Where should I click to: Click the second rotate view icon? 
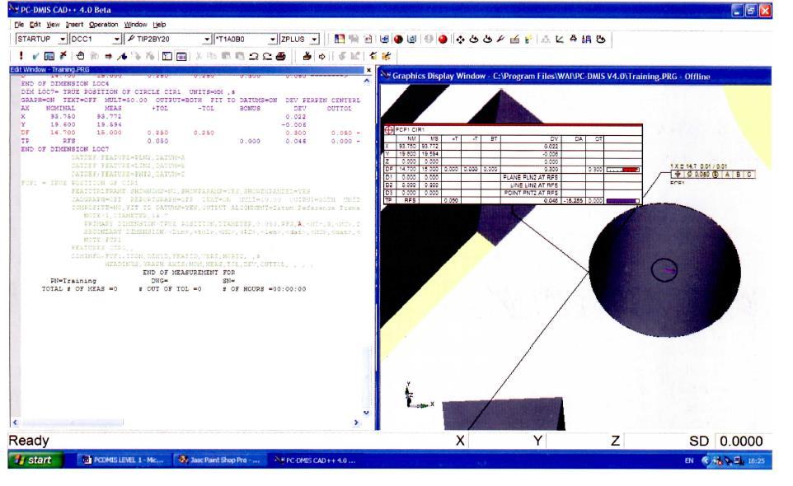[487, 39]
